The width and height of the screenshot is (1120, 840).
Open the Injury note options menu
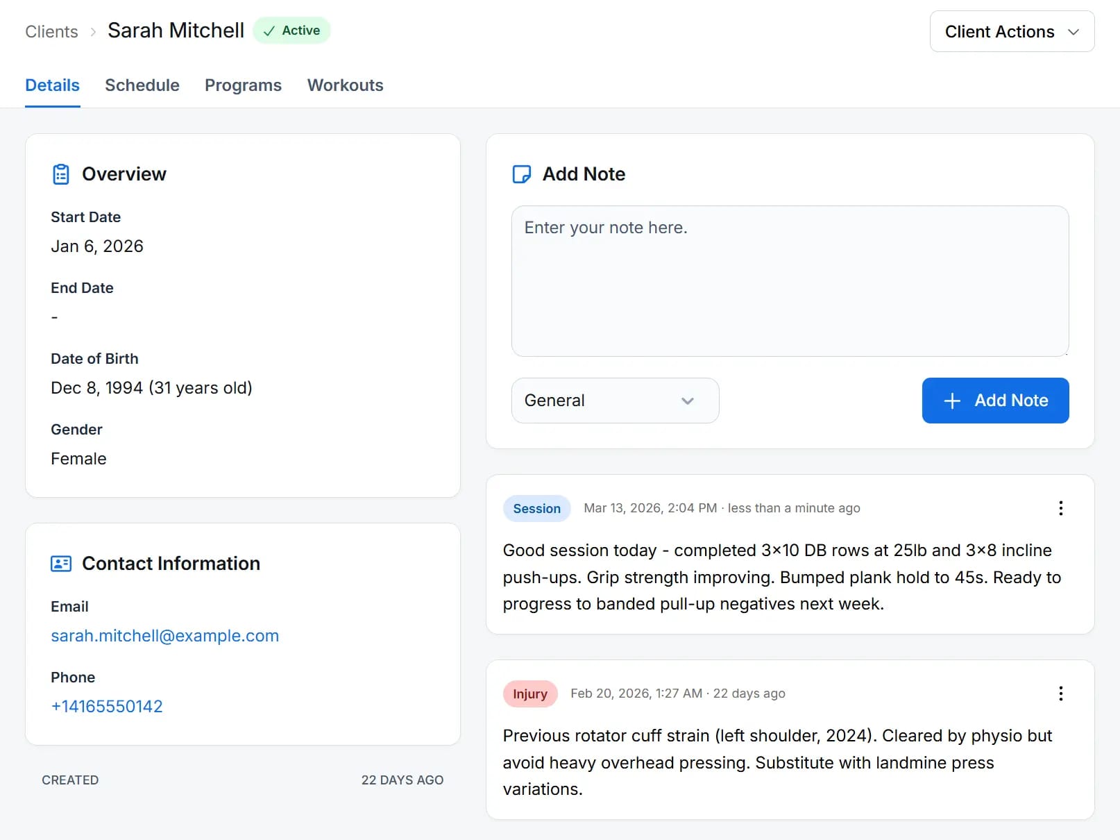(1060, 693)
